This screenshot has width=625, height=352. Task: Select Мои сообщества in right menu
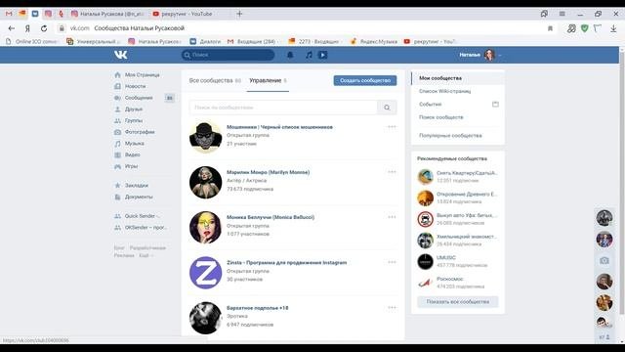pyautogui.click(x=458, y=78)
